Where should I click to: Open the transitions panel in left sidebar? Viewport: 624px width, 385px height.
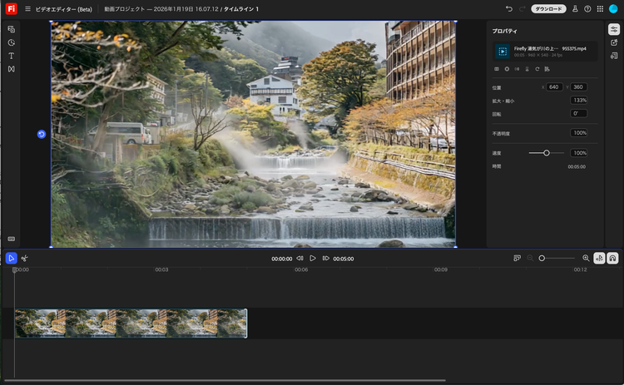point(12,69)
